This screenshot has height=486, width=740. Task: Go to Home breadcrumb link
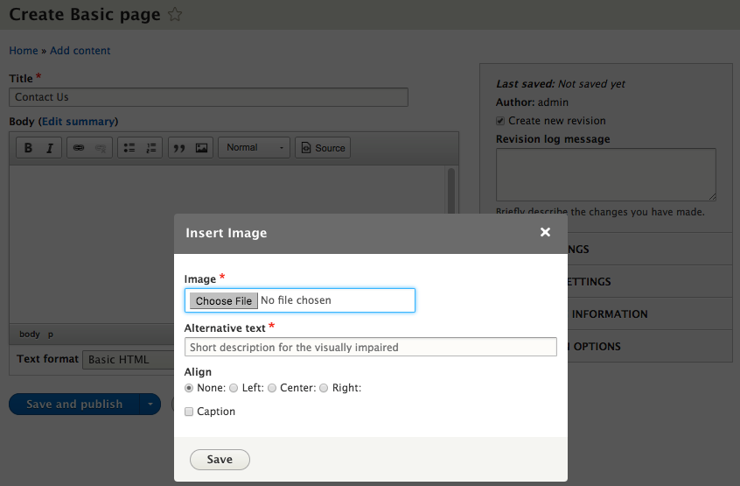(24, 51)
